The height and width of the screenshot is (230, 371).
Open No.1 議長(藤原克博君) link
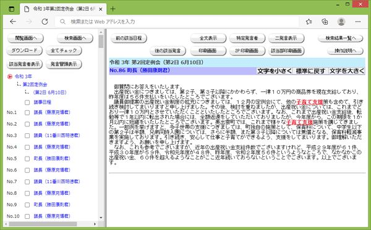[52, 112]
